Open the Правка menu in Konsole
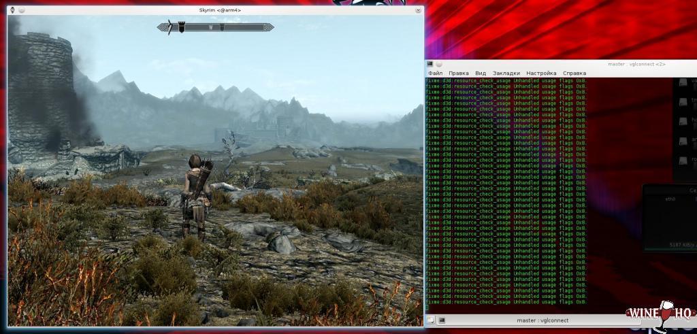Screen dimensions: 697x334 (x=459, y=73)
